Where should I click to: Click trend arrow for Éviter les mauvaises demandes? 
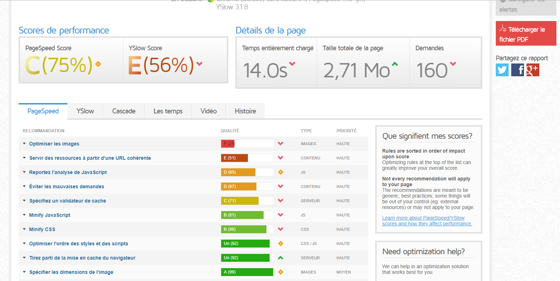click(281, 187)
